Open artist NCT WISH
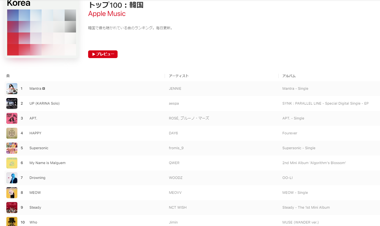 pos(178,208)
